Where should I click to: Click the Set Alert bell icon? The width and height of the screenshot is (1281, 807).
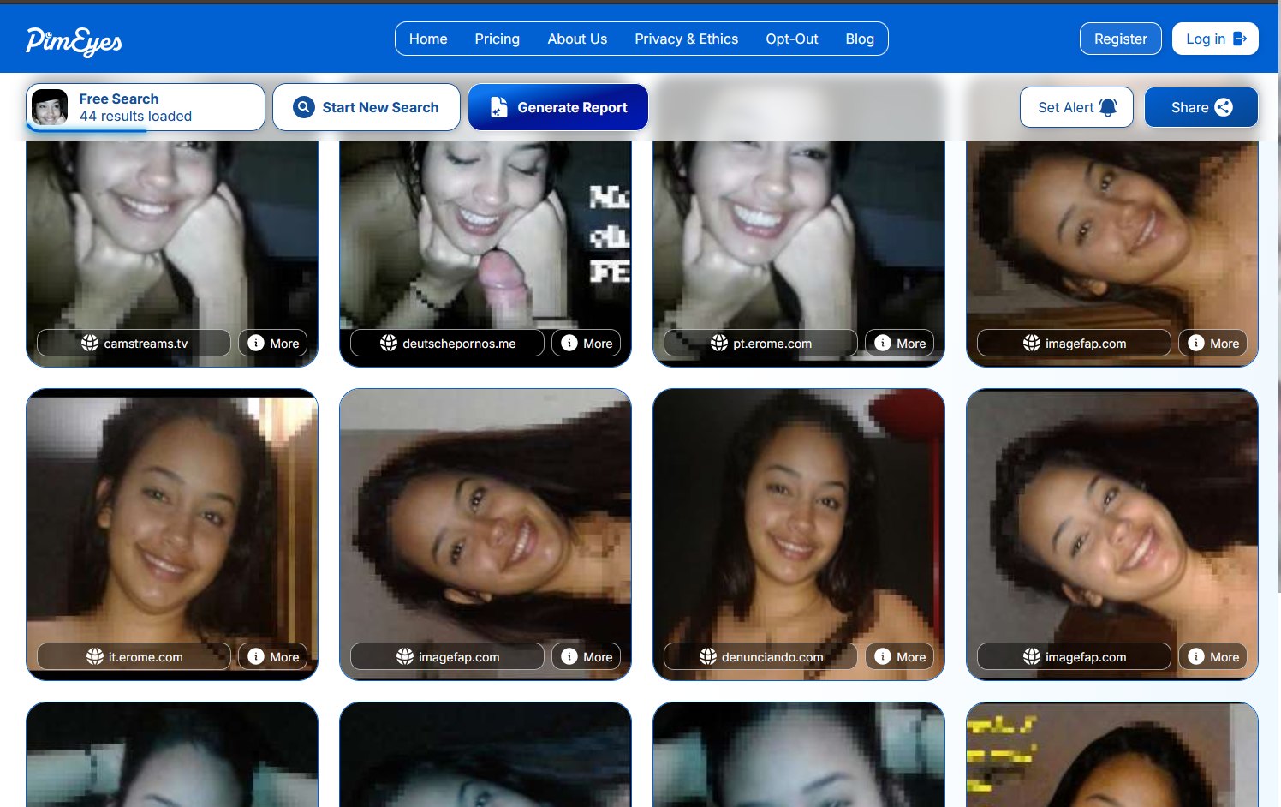pos(1108,107)
